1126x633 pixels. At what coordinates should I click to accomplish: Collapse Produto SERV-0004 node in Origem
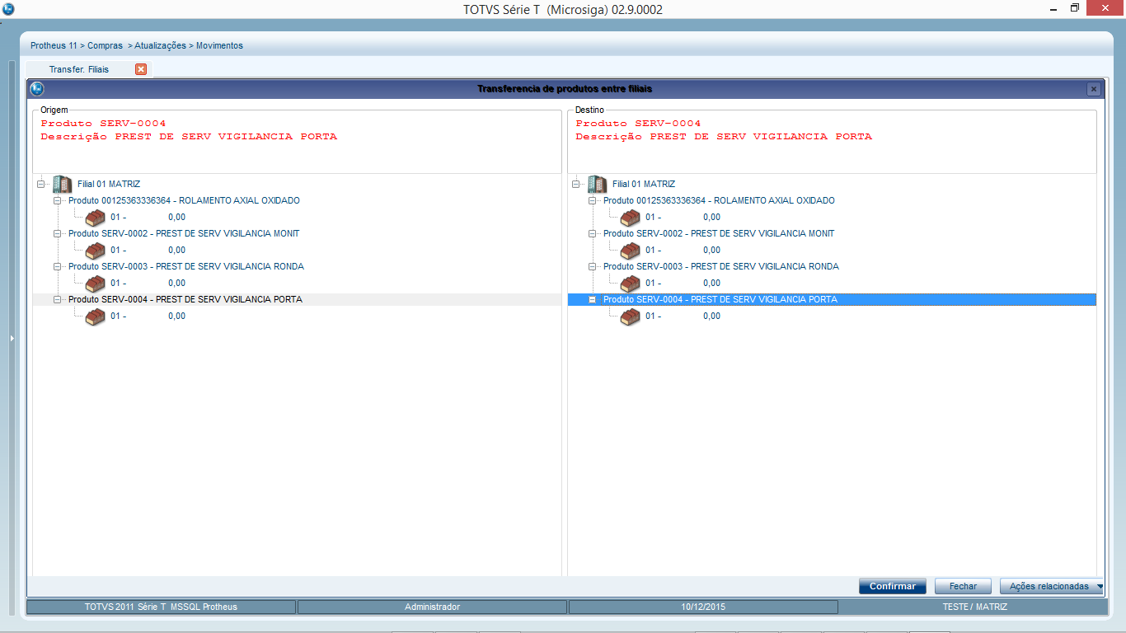(x=58, y=299)
